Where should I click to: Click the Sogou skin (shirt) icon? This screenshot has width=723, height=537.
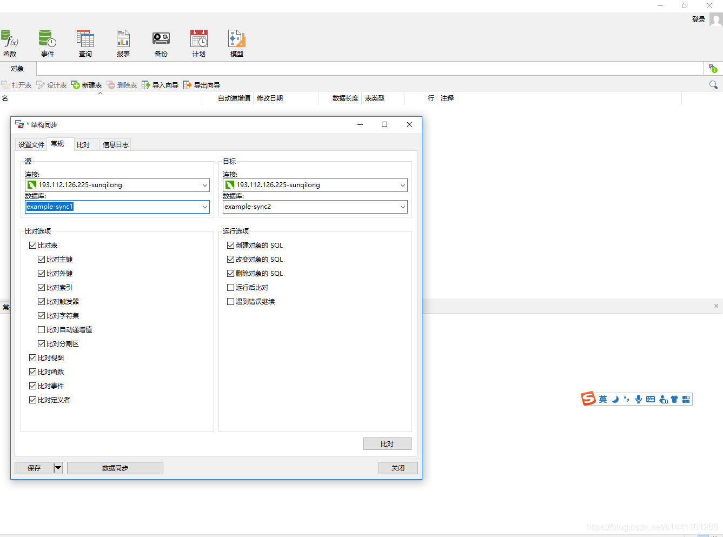[674, 399]
